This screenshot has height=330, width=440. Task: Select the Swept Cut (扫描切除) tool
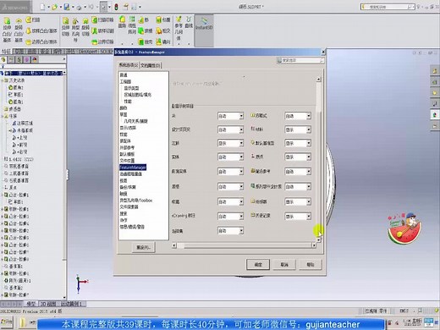pos(103,19)
